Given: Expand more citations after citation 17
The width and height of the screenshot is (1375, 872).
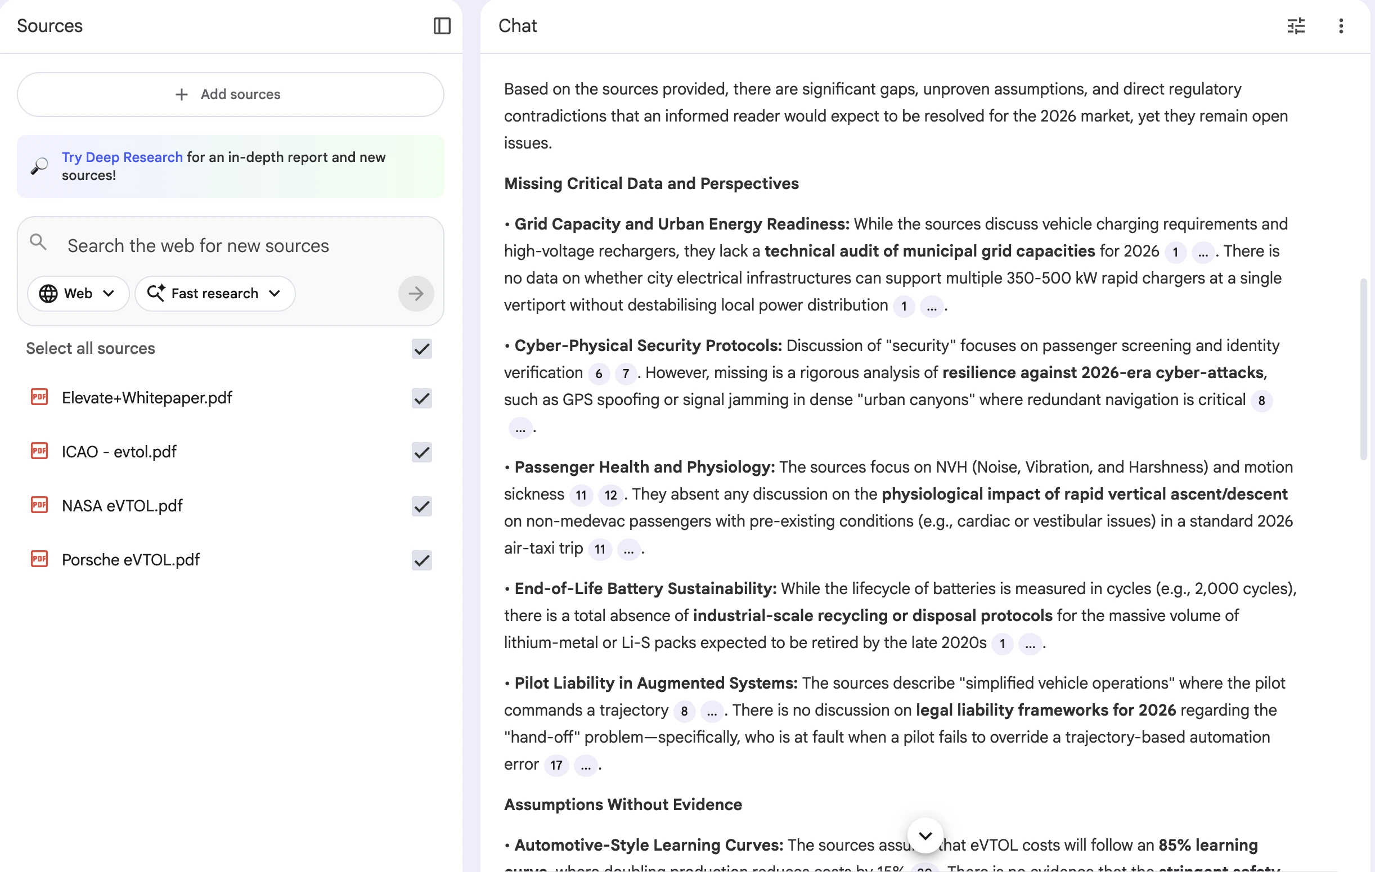Looking at the screenshot, I should coord(585,766).
